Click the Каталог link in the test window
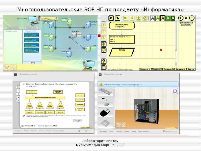Viewport: 201px width, 151px height. (26, 131)
